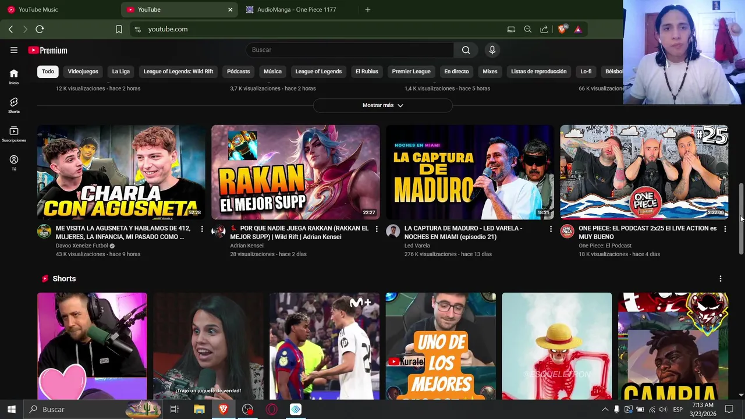This screenshot has width=745, height=419.
Task: Open options menu for Captura de Maduro video
Action: click(x=551, y=229)
